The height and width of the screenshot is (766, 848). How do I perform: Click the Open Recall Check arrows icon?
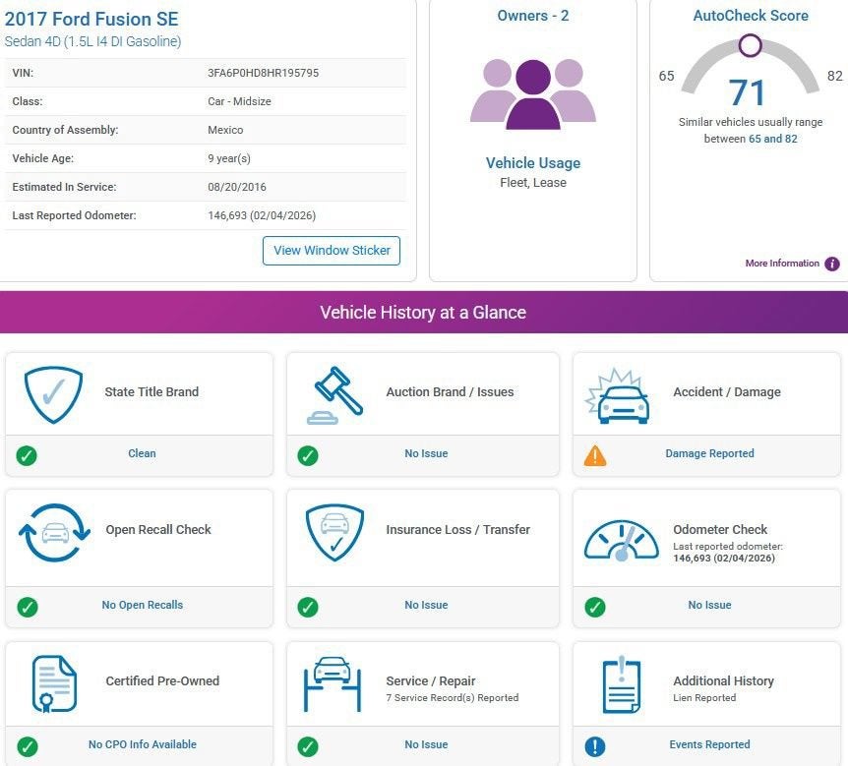54,533
